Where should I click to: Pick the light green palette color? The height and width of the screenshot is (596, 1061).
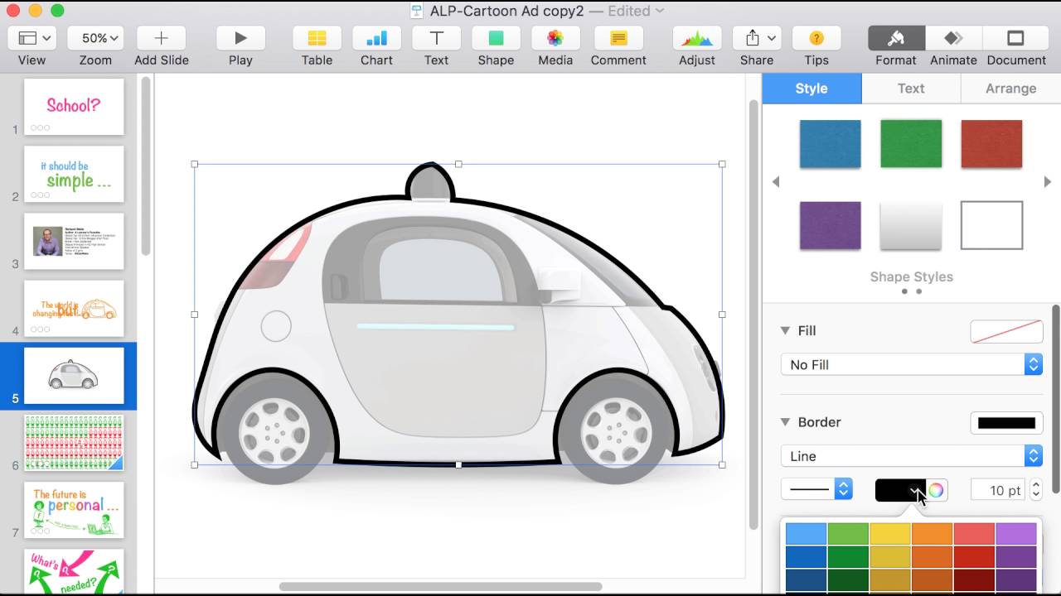[x=848, y=534]
